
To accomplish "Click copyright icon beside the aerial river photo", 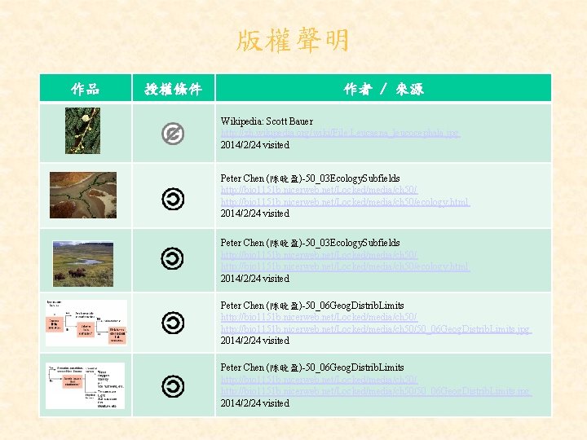I will pyautogui.click(x=173, y=199).
